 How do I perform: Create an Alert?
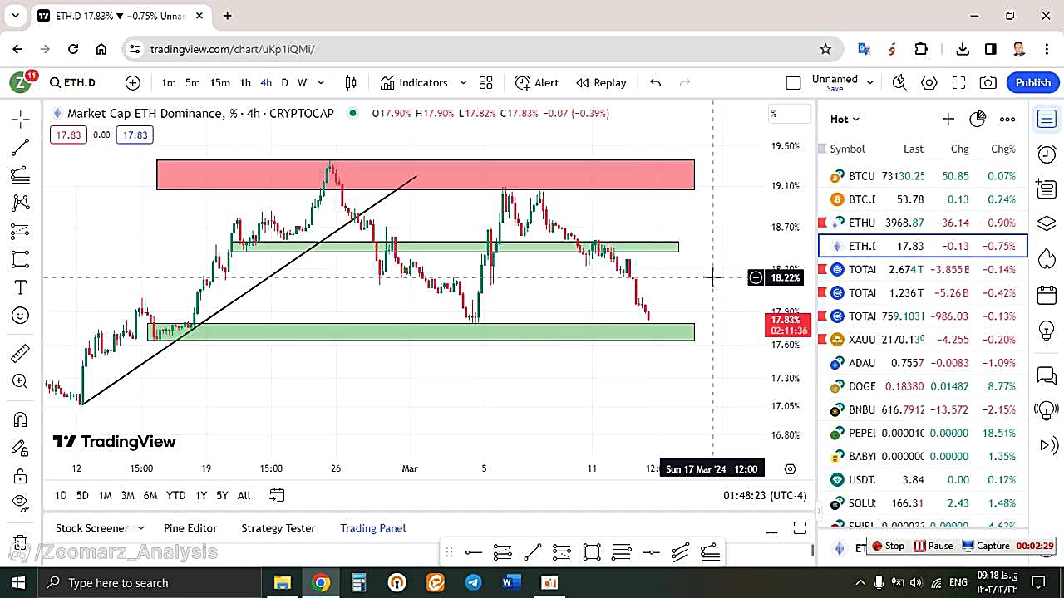coord(536,82)
